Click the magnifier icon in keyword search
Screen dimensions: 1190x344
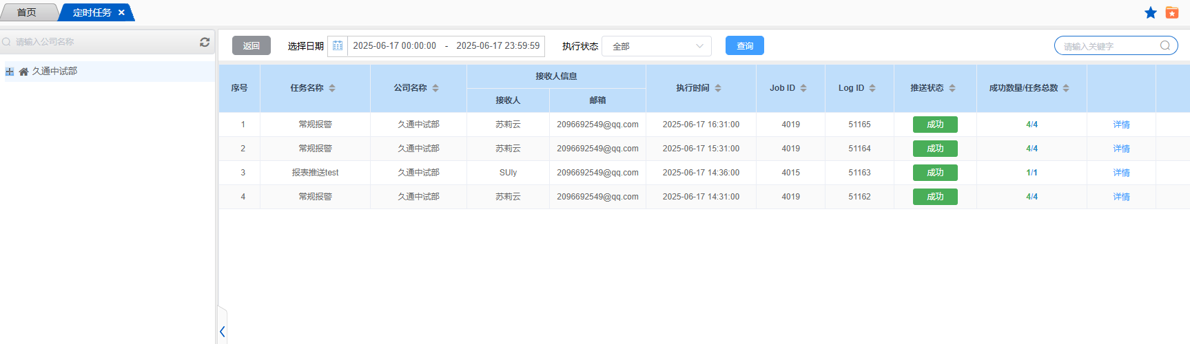pyautogui.click(x=1165, y=46)
